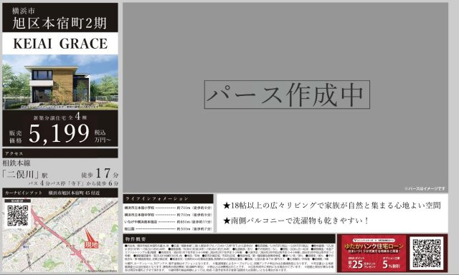The height and width of the screenshot is (275, 459).
Task: Click the アクセス section header
Action: click(x=60, y=153)
